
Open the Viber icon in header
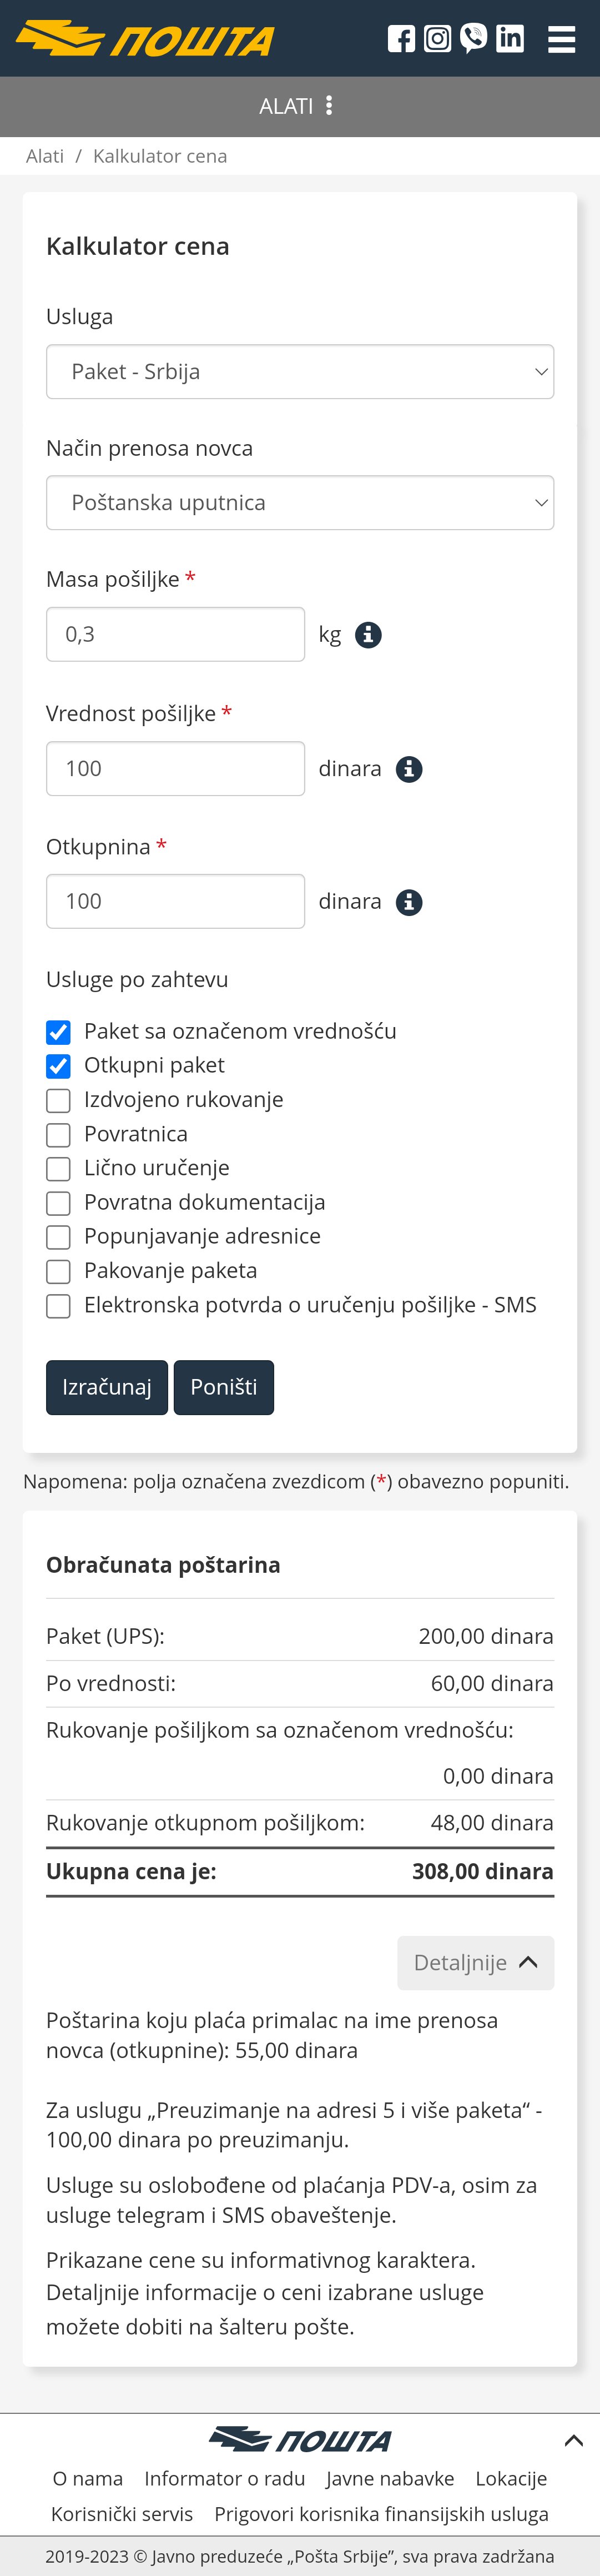[474, 38]
